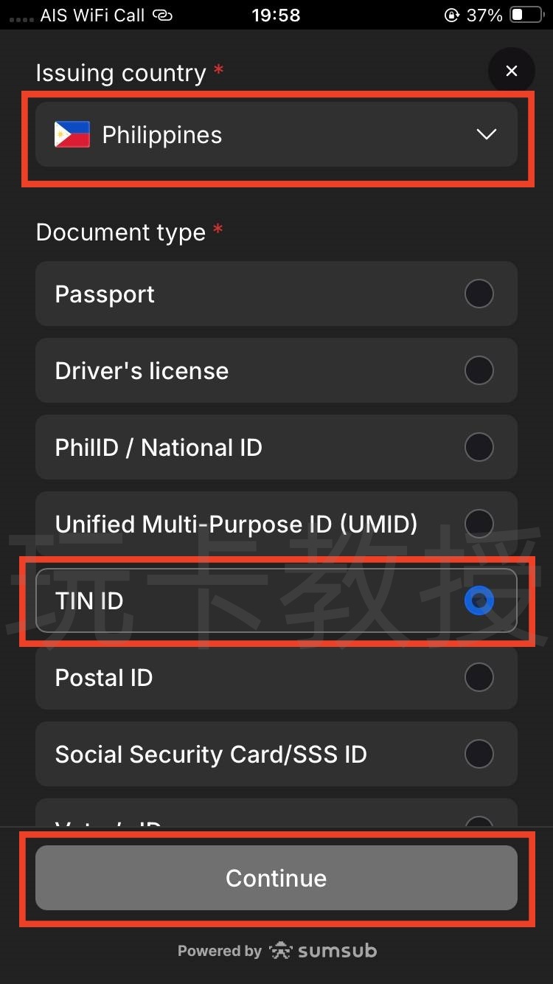Click the Philippines flag icon
Screen dimensions: 553x984
pos(72,135)
